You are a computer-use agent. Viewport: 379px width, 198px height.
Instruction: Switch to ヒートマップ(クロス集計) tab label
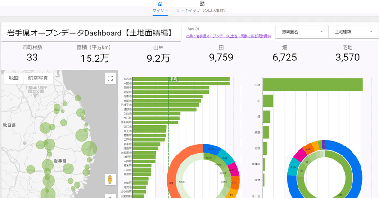pos(201,10)
